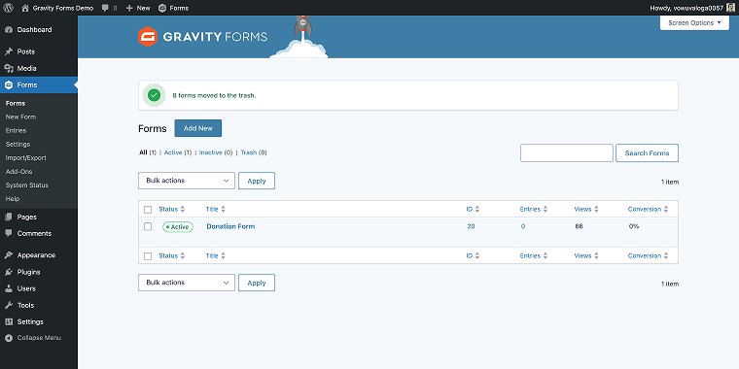Click the Comments speech bubble icon in sidebar

tap(9, 233)
